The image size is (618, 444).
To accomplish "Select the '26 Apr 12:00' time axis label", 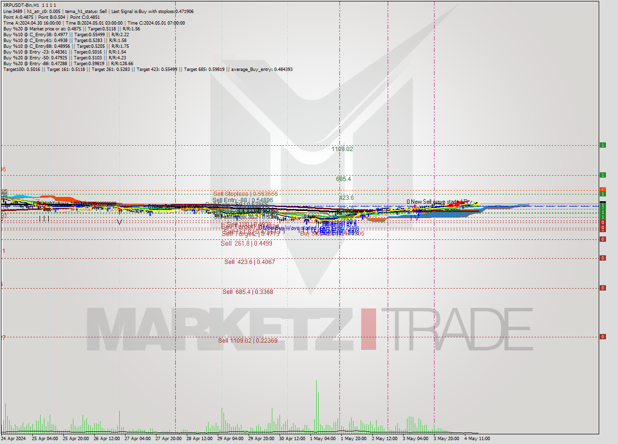I will point(107,439).
